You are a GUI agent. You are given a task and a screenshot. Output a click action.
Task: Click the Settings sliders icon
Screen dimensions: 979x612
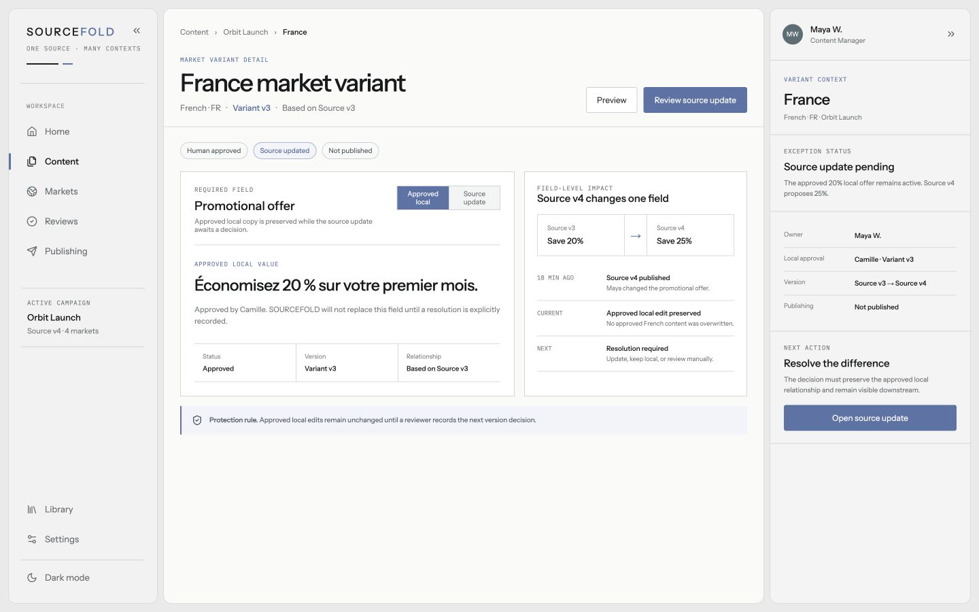32,539
